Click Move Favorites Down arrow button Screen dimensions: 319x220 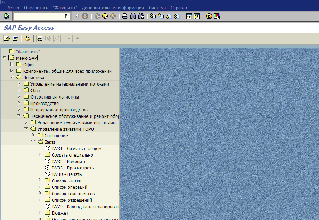69,38
